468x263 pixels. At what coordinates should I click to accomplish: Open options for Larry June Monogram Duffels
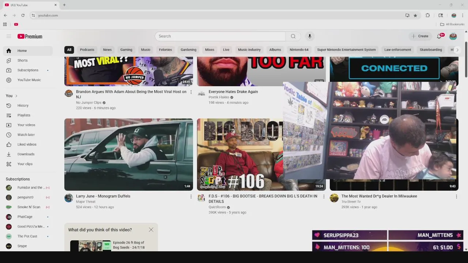(x=191, y=197)
